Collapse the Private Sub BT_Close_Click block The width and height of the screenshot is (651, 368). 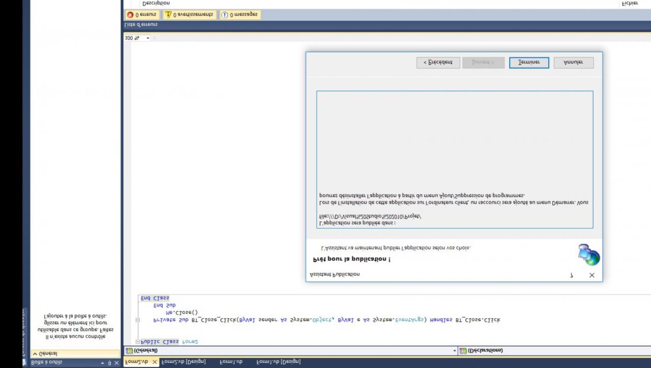click(x=137, y=320)
